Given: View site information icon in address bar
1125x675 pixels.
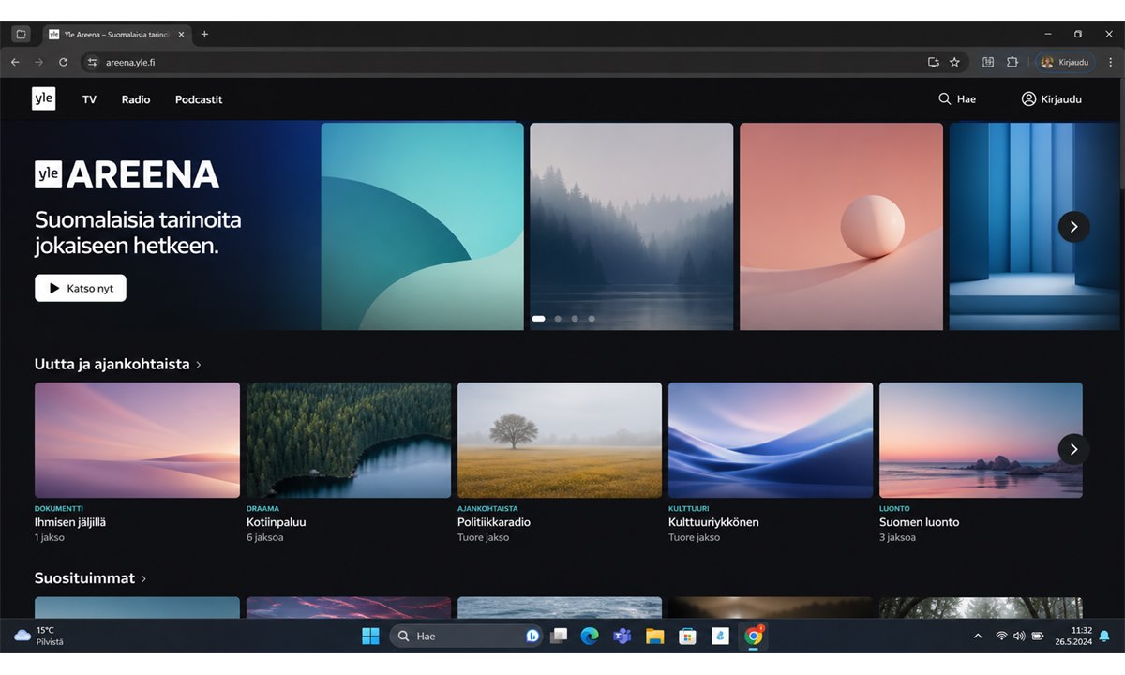Looking at the screenshot, I should point(92,62).
